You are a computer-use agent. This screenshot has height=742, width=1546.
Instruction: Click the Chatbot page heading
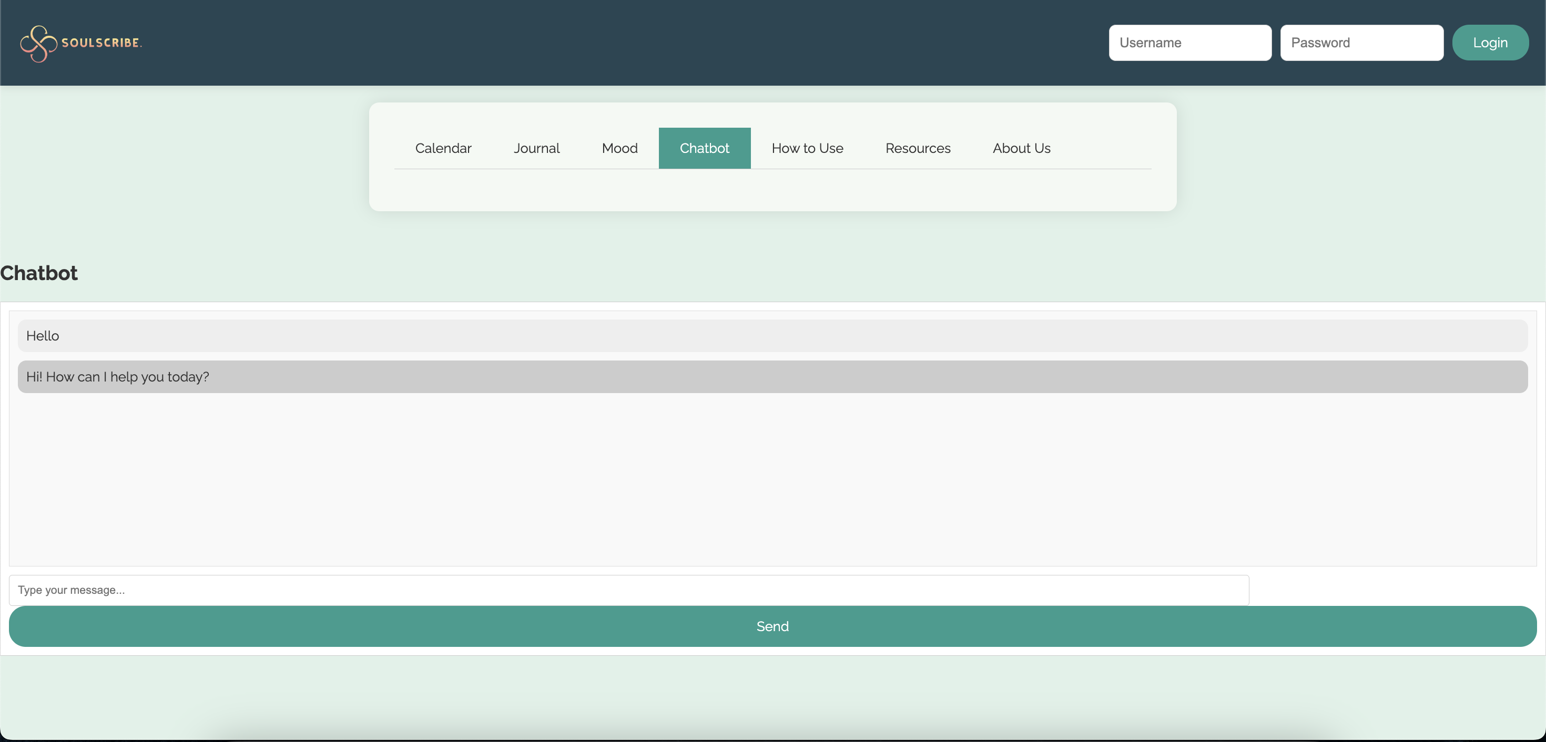click(x=39, y=274)
